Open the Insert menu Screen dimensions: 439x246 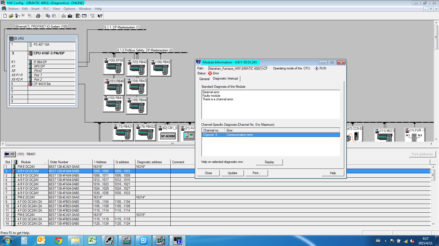tap(35, 9)
